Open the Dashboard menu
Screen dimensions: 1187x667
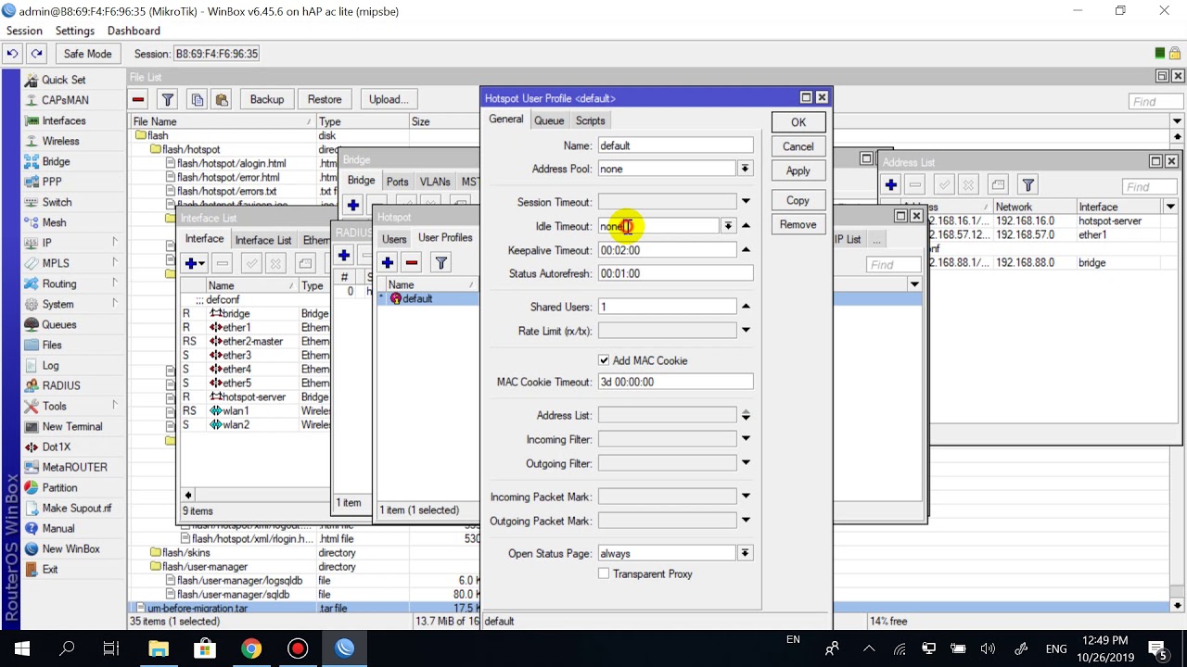pyautogui.click(x=134, y=31)
